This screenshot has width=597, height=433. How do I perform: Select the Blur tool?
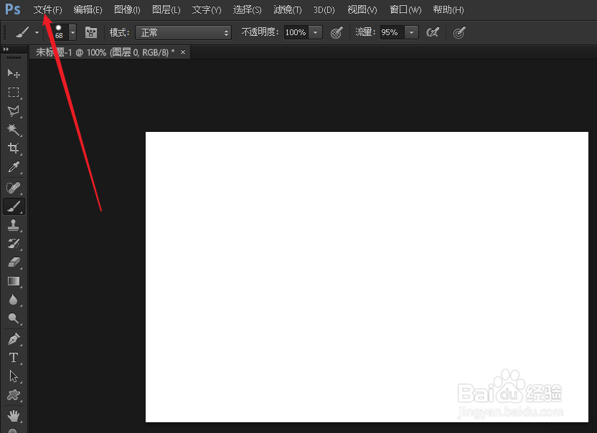coord(14,300)
